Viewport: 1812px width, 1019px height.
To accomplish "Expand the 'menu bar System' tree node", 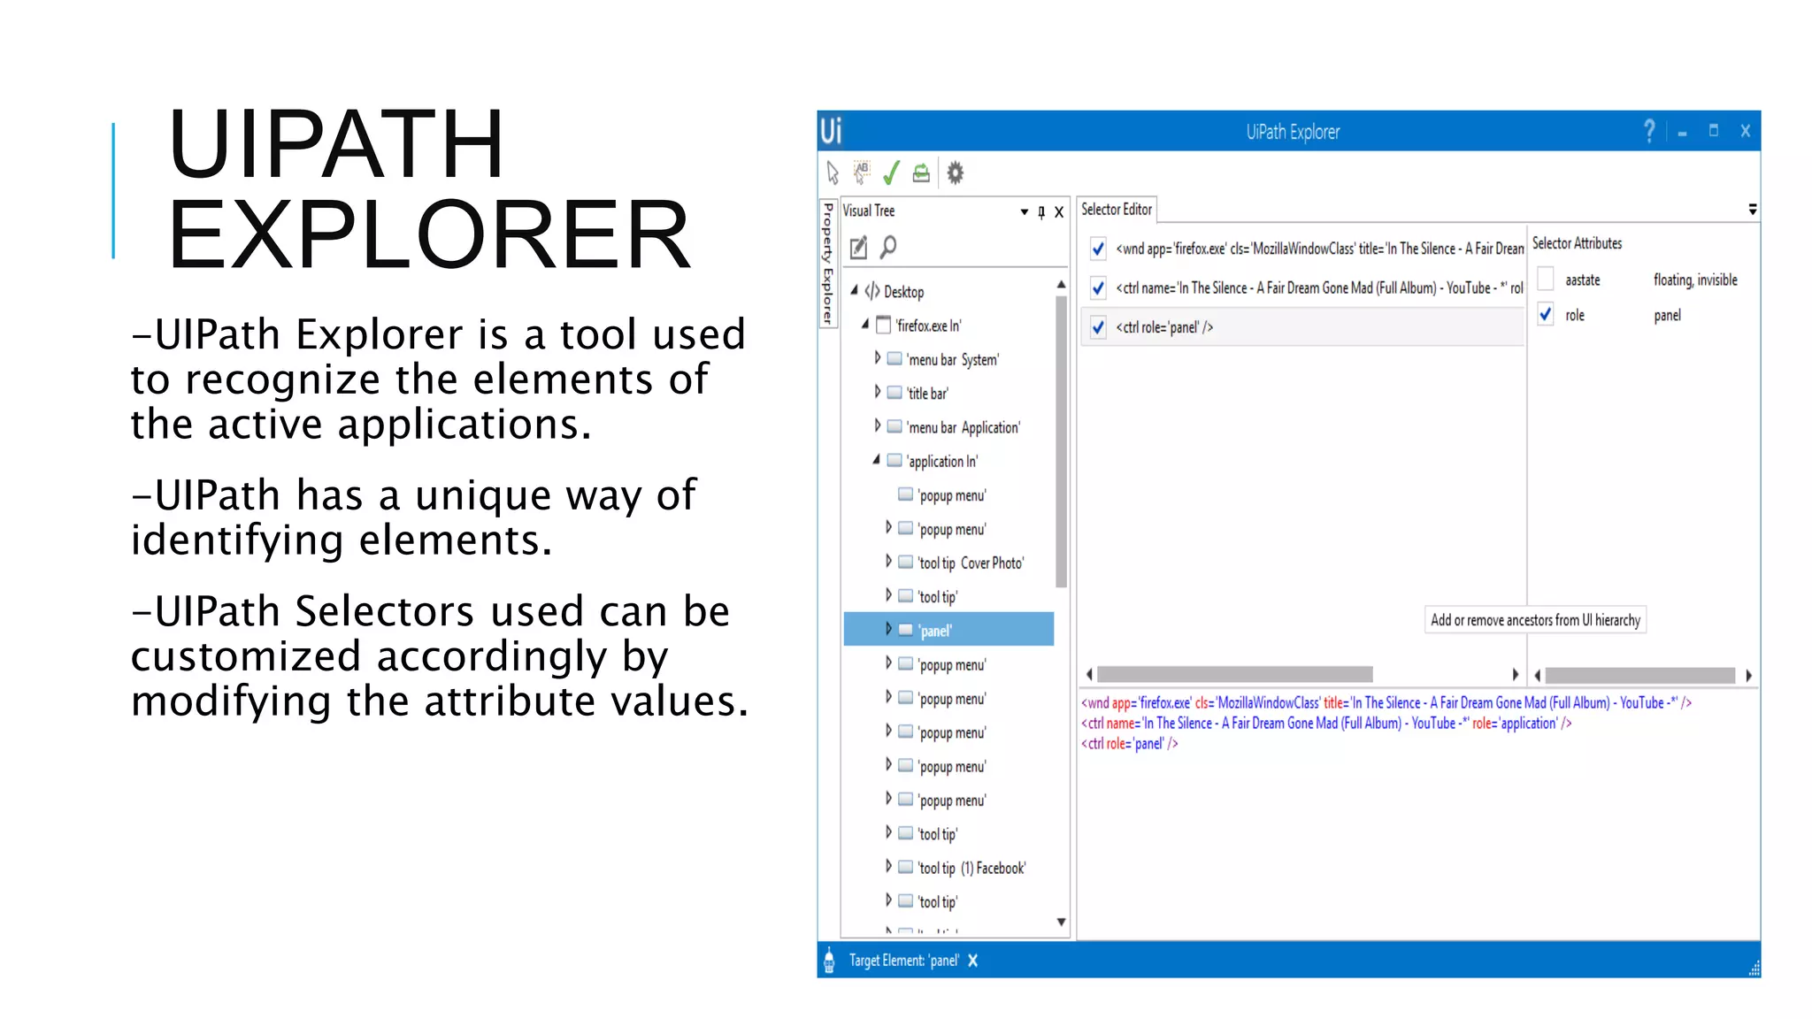I will (x=877, y=358).
